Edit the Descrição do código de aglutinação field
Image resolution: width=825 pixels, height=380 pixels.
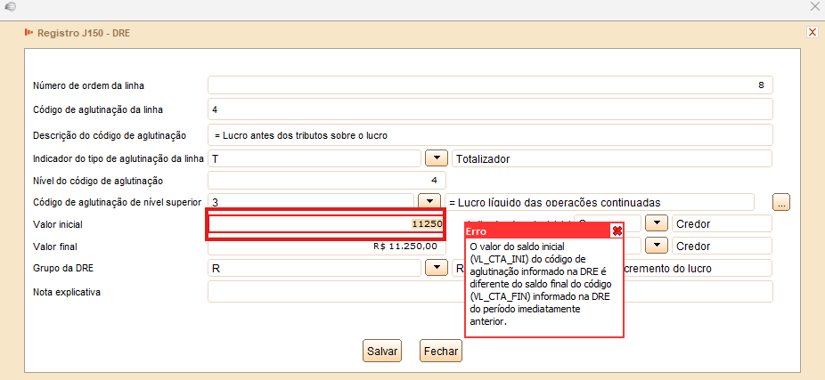pyautogui.click(x=490, y=135)
